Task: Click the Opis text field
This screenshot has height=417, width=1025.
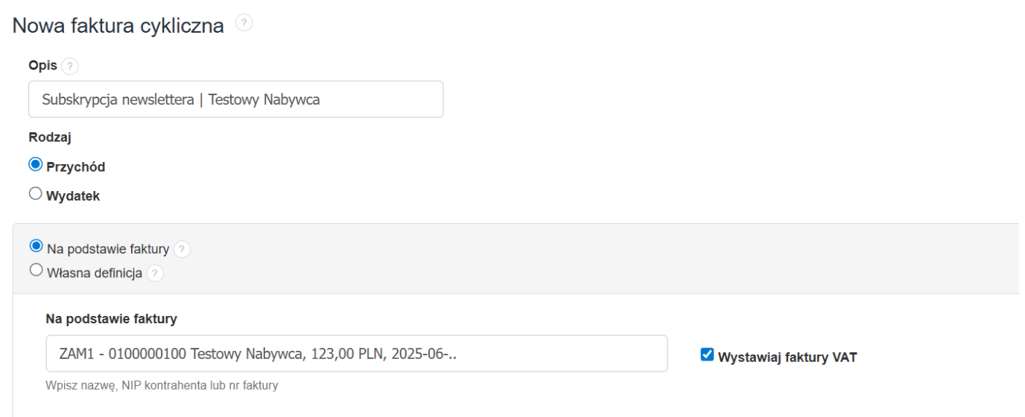Action: click(235, 100)
